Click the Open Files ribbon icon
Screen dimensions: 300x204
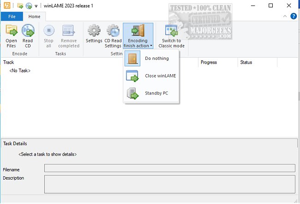coord(11,36)
